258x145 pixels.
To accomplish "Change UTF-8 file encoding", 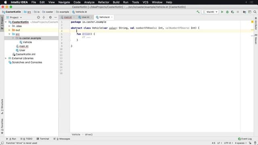I will (x=229, y=143).
